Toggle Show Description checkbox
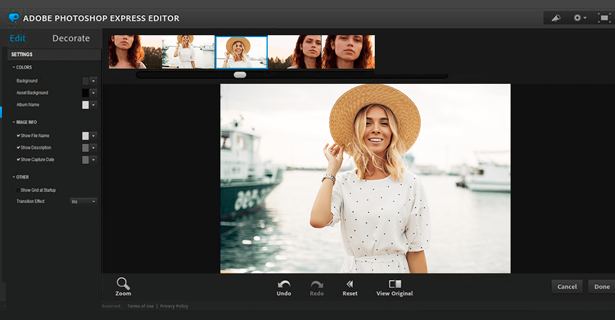This screenshot has width=615, height=320. pyautogui.click(x=18, y=148)
